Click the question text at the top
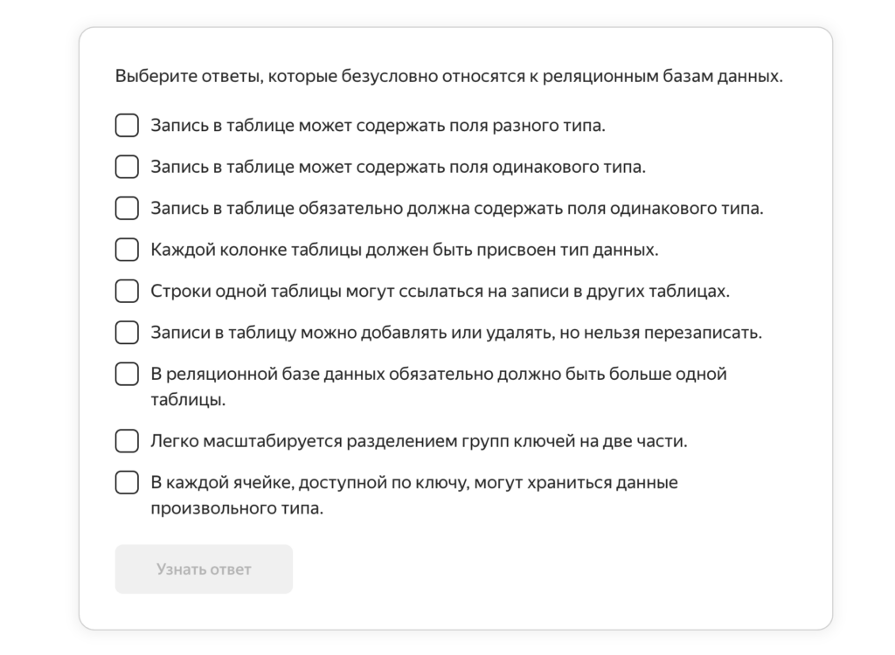 [450, 76]
